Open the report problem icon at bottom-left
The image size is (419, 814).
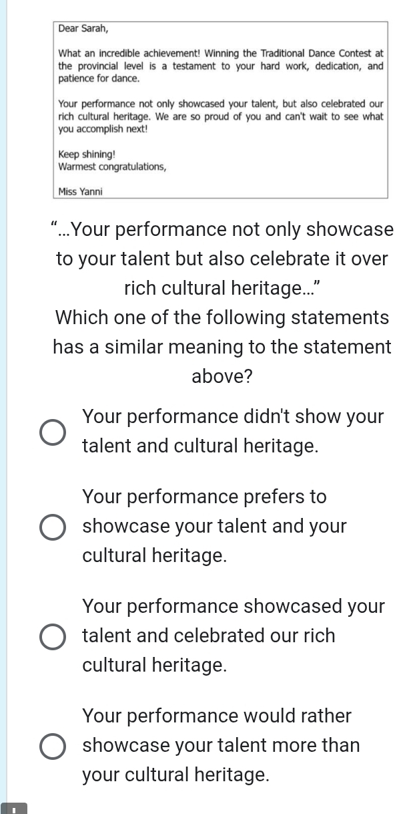coord(14,808)
